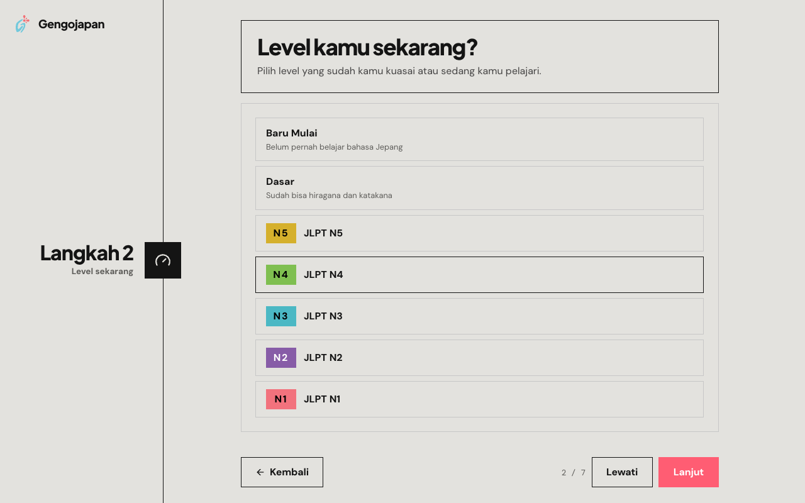Click the Gengojapan logo icon
Image resolution: width=805 pixels, height=503 pixels.
(23, 25)
